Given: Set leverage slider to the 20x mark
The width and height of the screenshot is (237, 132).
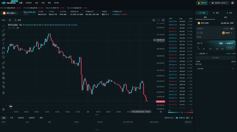Looking at the screenshot, I should [x=210, y=49].
